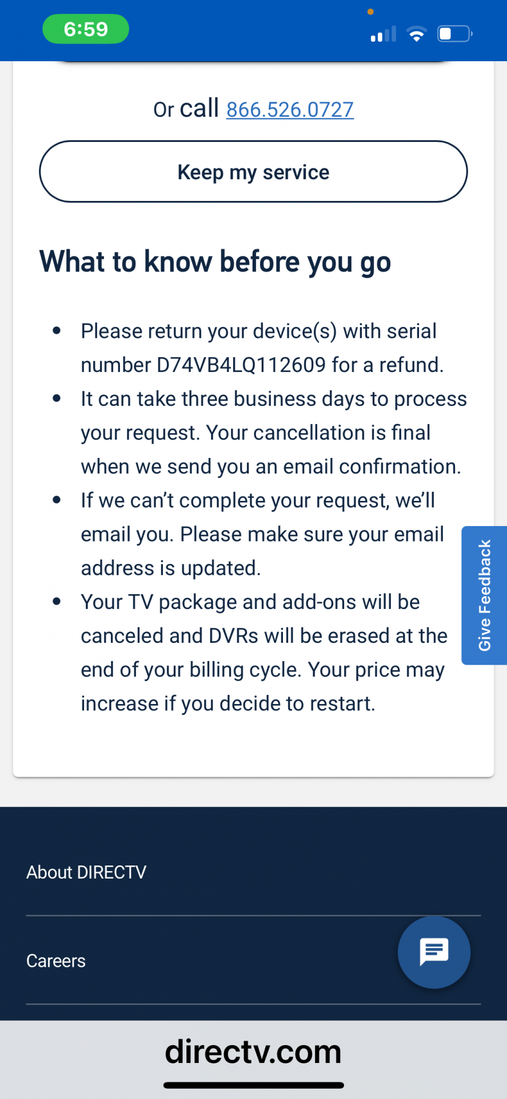Select the Careers footer item
Image resolution: width=507 pixels, height=1099 pixels.
[56, 960]
